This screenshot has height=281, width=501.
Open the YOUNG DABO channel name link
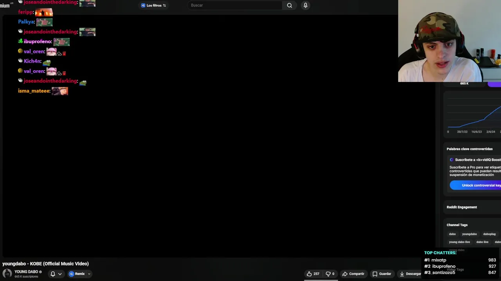26,272
